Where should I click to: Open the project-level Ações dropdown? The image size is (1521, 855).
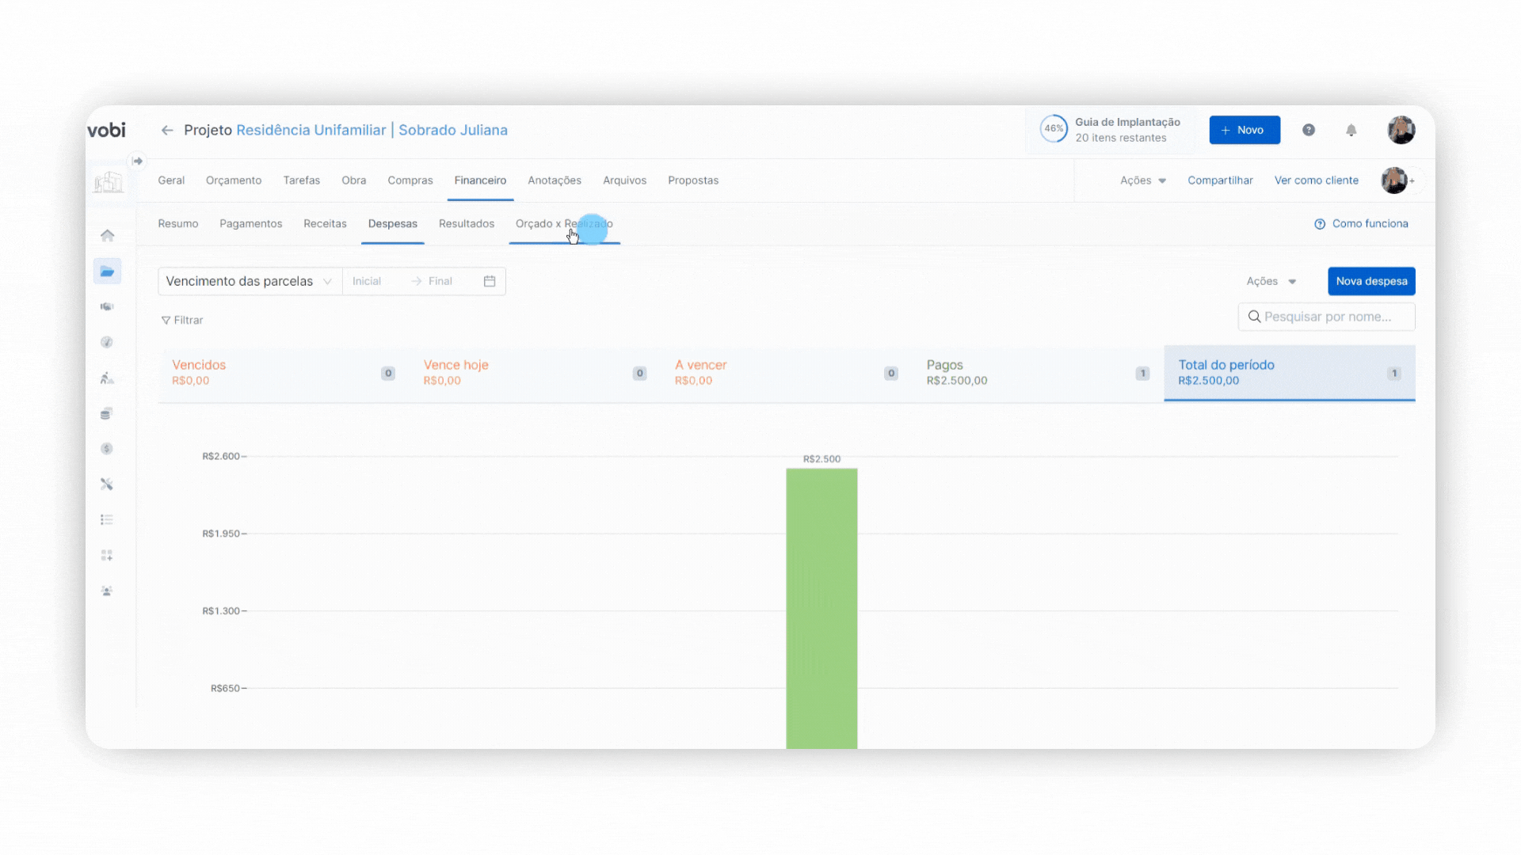pyautogui.click(x=1142, y=180)
